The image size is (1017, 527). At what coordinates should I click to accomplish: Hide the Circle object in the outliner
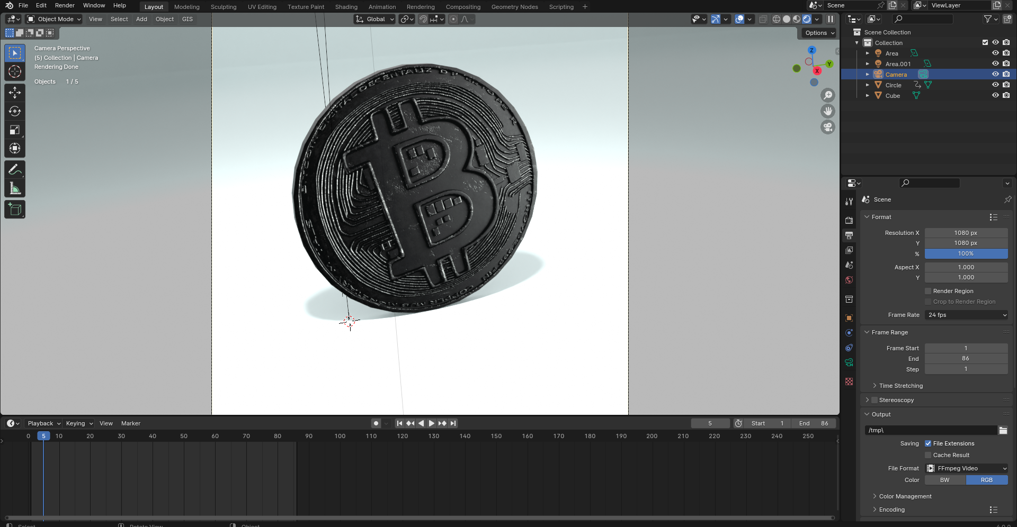click(995, 85)
